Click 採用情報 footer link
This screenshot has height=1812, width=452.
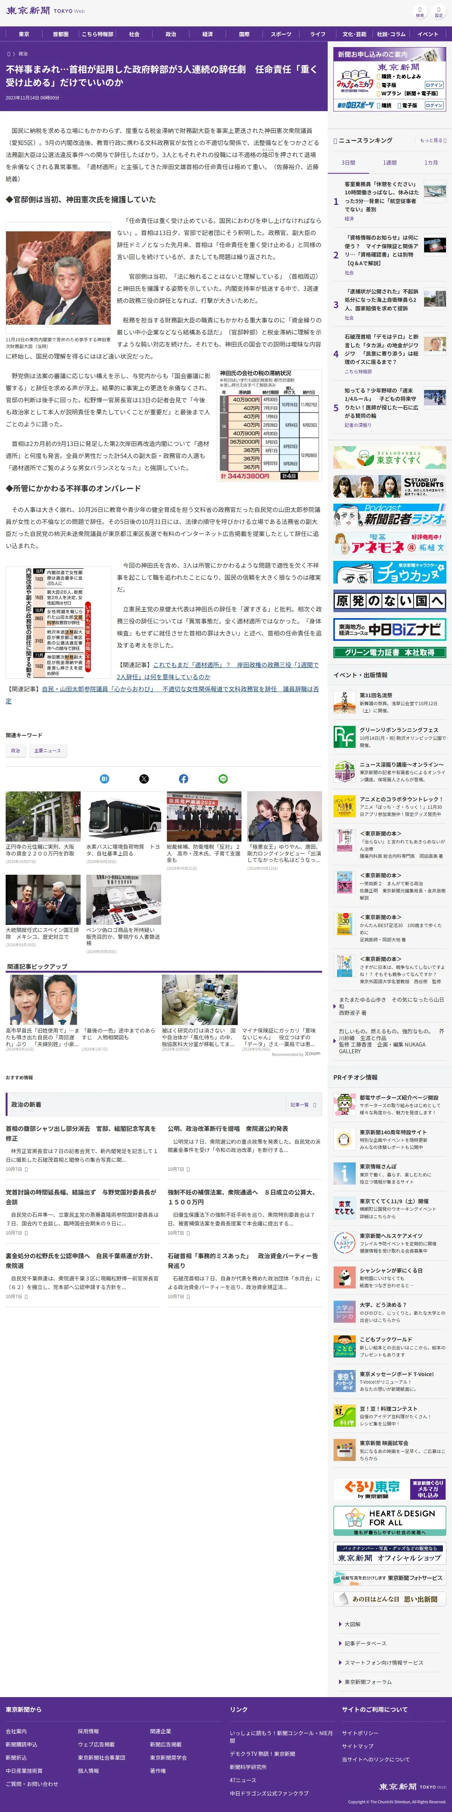pos(88,1730)
